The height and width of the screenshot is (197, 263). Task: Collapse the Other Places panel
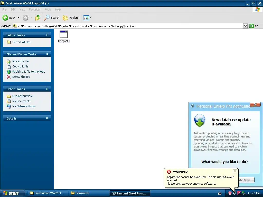pyautogui.click(x=47, y=89)
